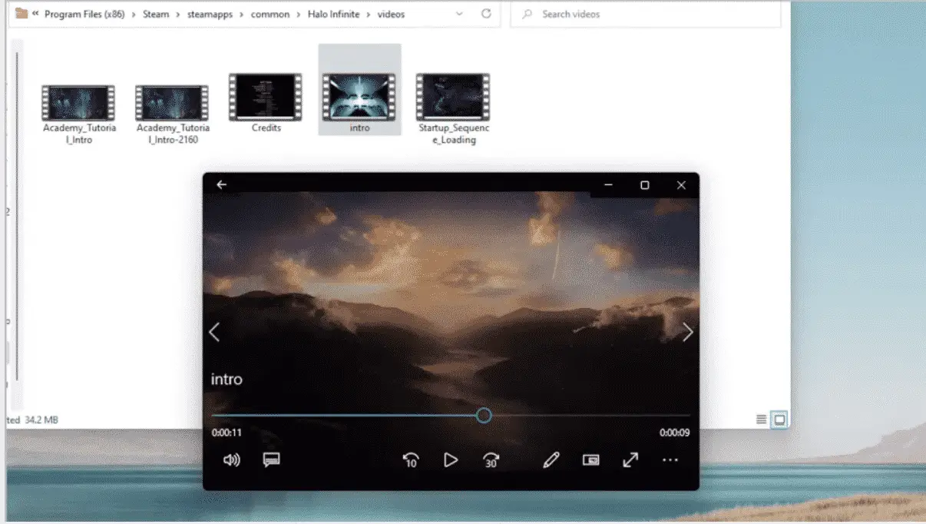Play the intro video
This screenshot has height=524, width=926.
click(451, 460)
